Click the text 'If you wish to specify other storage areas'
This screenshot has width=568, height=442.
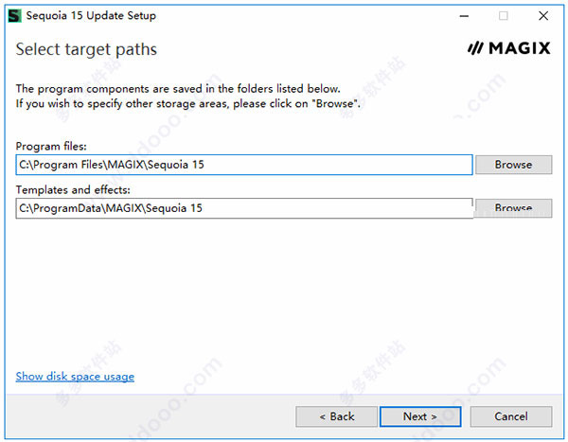pos(188,104)
